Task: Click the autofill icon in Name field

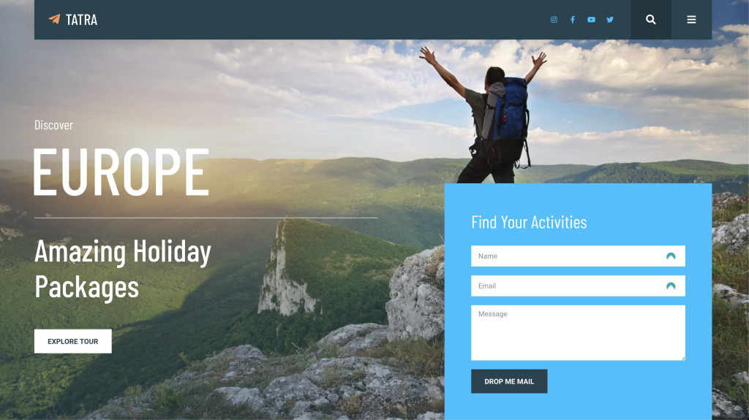Action: click(671, 256)
